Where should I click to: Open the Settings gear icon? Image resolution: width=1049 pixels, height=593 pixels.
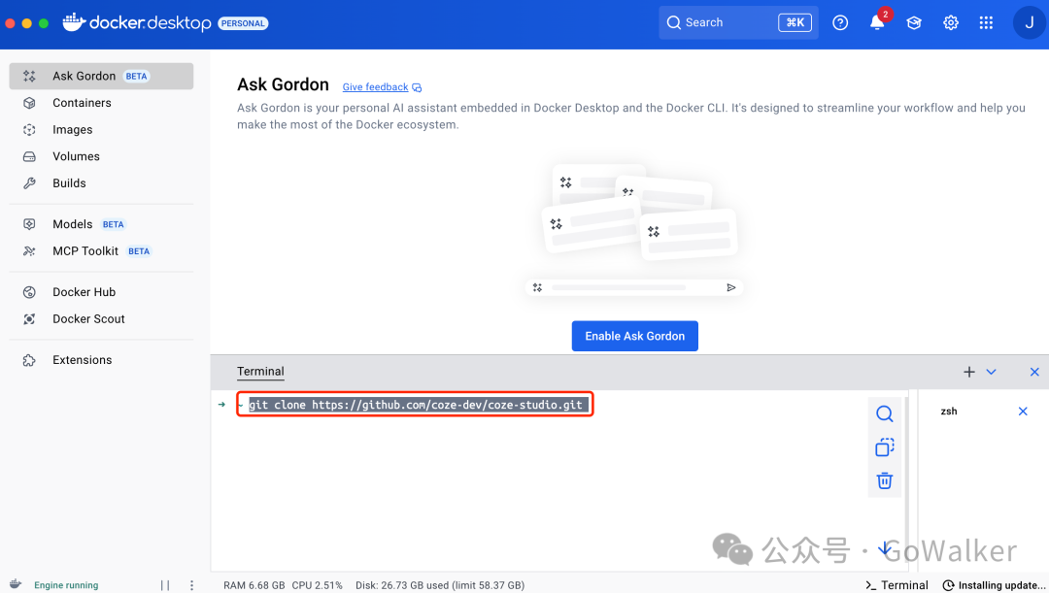coord(951,22)
